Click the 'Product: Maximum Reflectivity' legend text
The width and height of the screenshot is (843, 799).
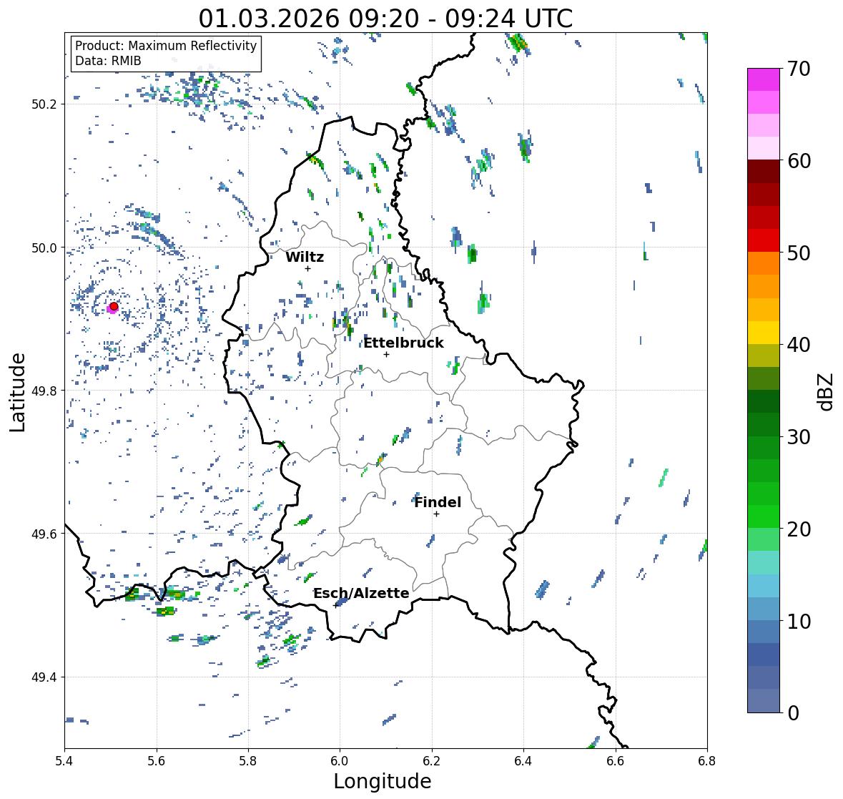point(166,46)
